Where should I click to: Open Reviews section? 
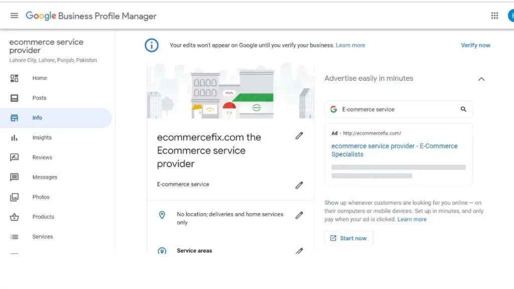56,157
